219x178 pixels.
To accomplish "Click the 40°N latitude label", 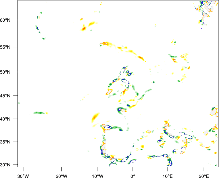I will tap(5, 119).
